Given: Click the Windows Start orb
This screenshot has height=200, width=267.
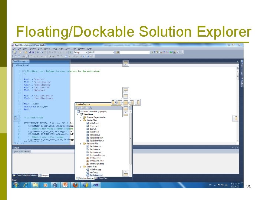Looking at the screenshot, I should pos(16,185).
